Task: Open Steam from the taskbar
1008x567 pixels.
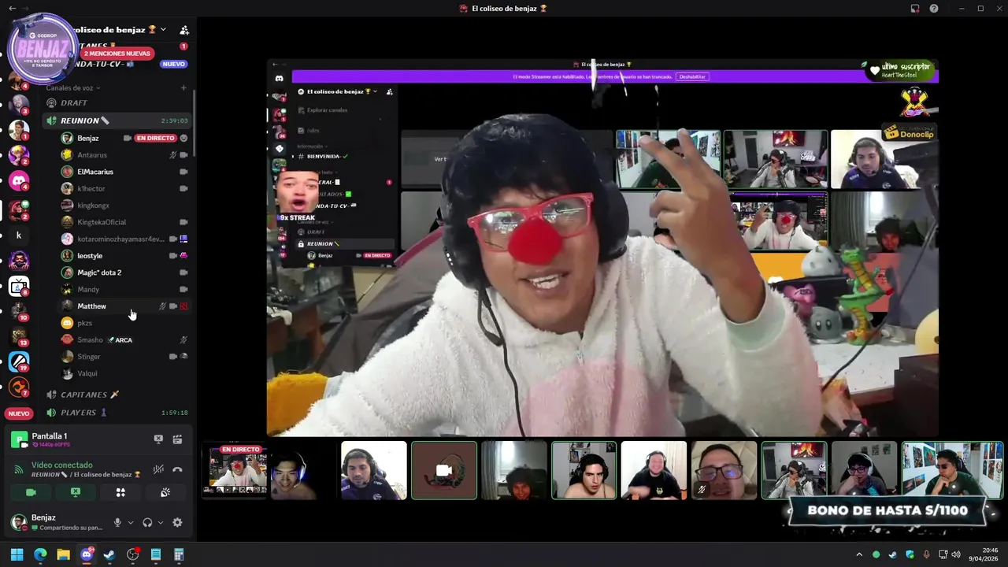Action: tap(109, 554)
